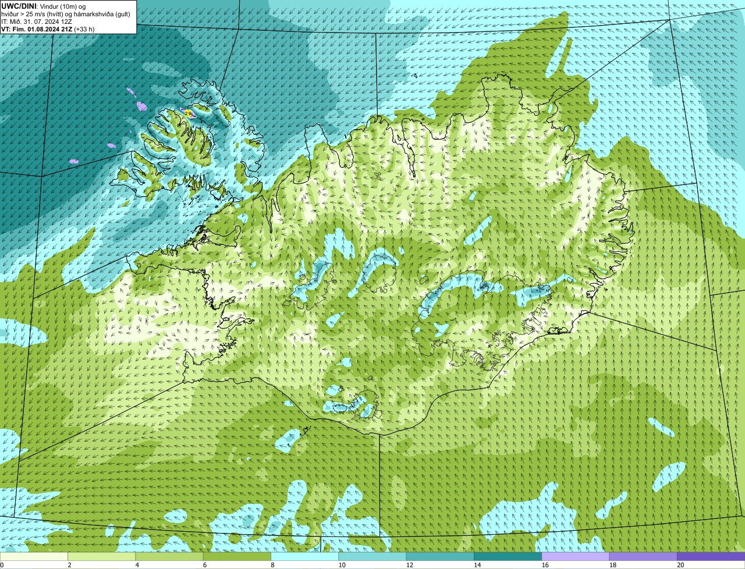Viewport: 745px width, 569px height.
Task: Click the yellow maximum gust marker reading 29
Action: coord(188,113)
